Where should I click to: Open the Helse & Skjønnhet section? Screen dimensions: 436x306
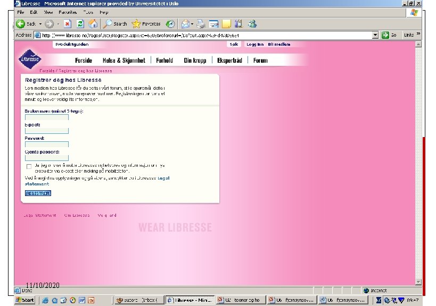click(124, 60)
